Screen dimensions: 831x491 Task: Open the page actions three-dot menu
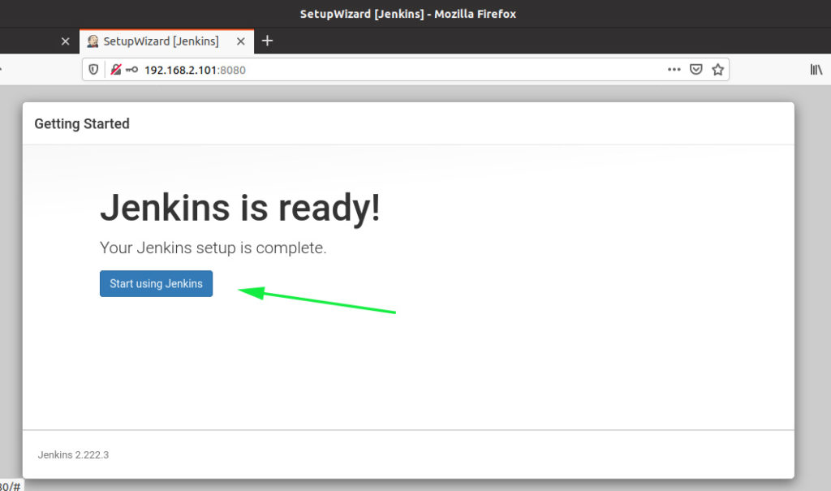point(674,70)
